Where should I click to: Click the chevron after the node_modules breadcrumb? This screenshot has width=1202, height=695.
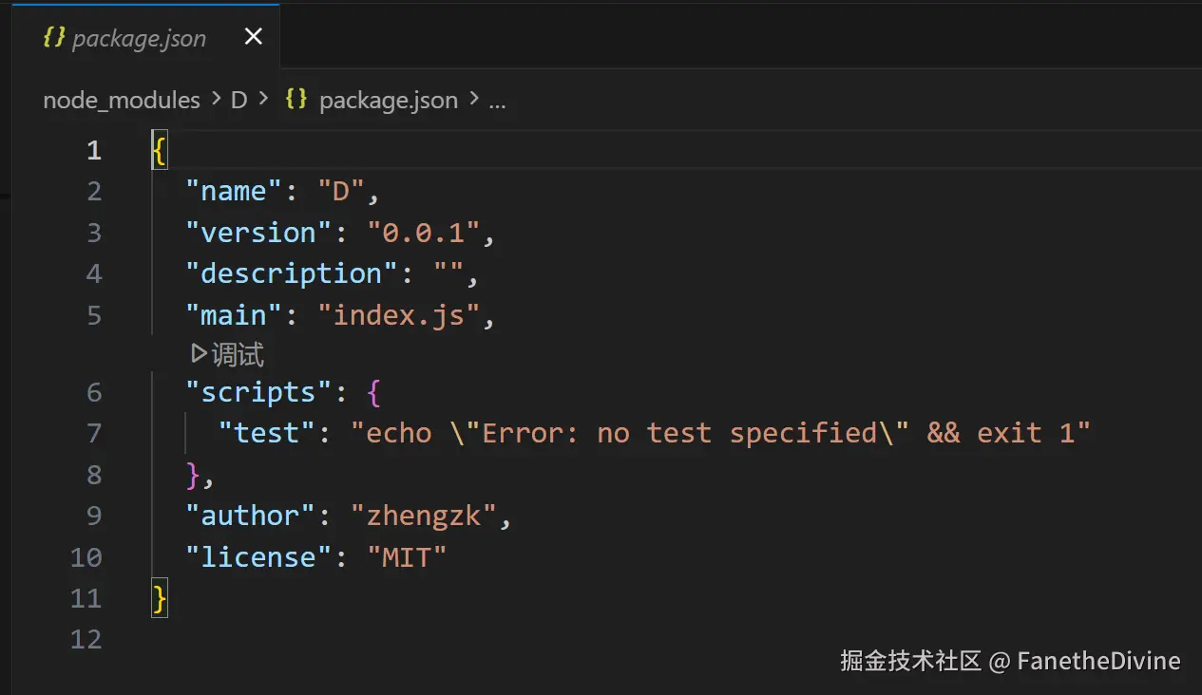[215, 101]
